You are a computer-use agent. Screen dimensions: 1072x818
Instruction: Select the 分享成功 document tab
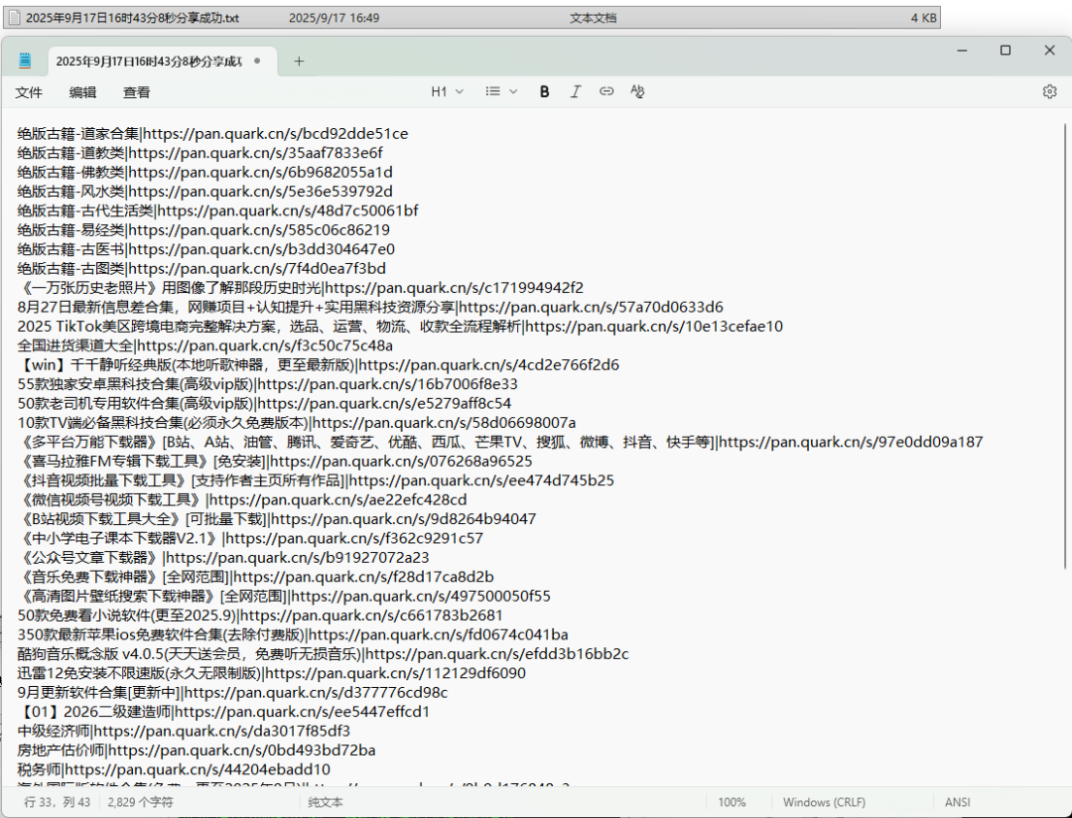point(148,61)
